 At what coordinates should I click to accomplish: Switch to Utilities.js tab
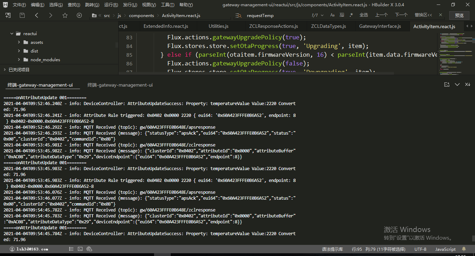(x=218, y=26)
